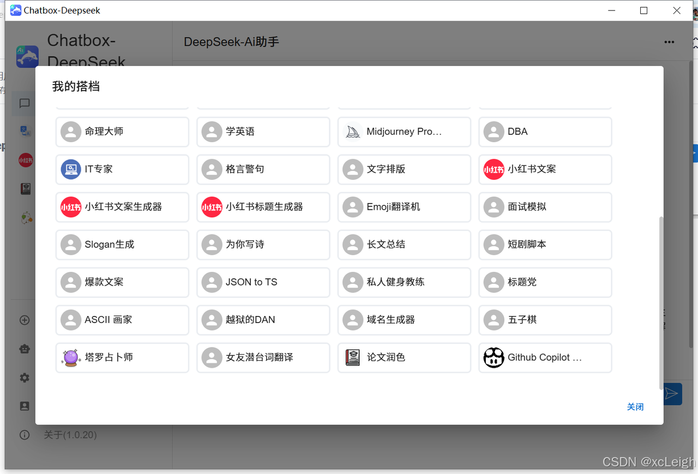Select the 长文总结 card
Screen dimensions: 698x474
(x=404, y=245)
